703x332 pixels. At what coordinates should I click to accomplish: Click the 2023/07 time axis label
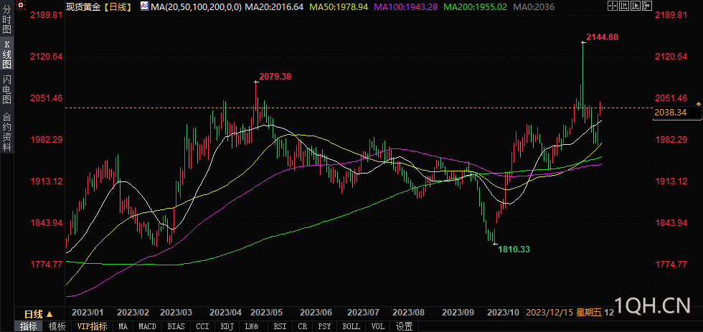click(x=364, y=313)
